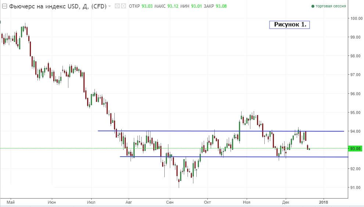This screenshot has height=207, width=364.
Task: Click the current price label 93.08 on axis
Action: (x=356, y=149)
